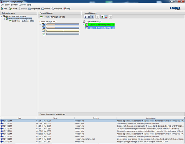185x144 pixels.
Task: Open the View menu
Action: (x=7, y=5)
